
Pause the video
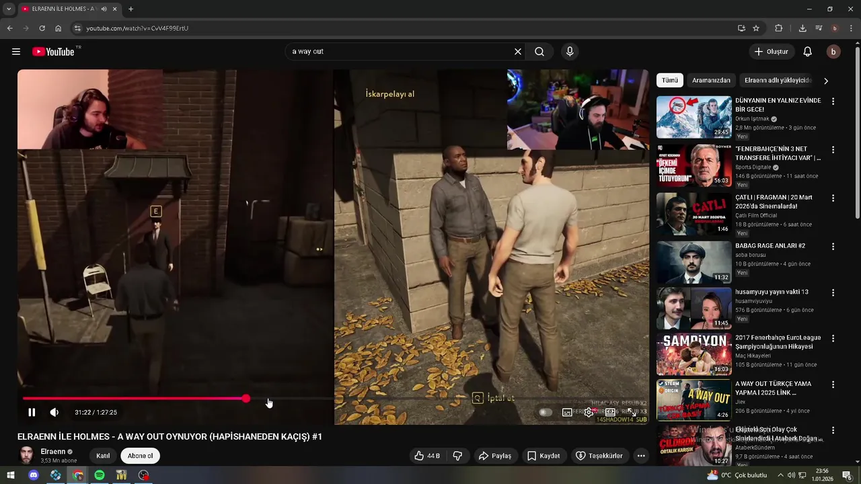click(x=32, y=412)
